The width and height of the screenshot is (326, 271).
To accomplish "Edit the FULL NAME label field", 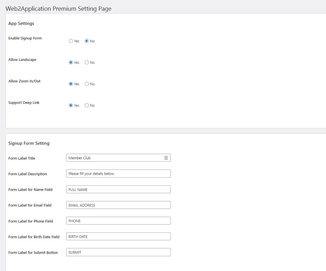I will click(118, 189).
